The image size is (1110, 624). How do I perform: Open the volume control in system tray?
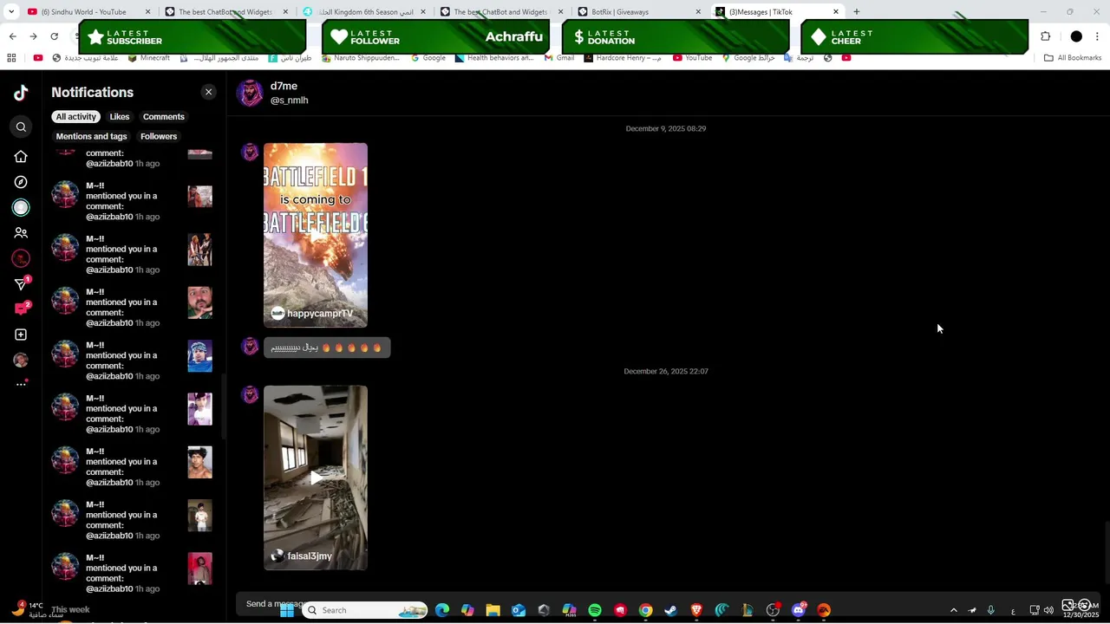click(x=1048, y=610)
